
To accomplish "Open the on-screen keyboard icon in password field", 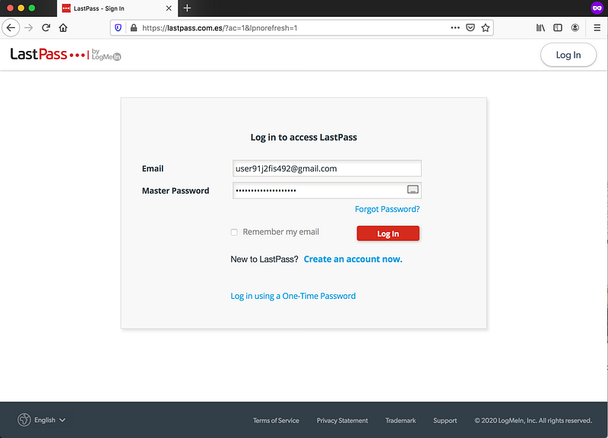I will 411,189.
